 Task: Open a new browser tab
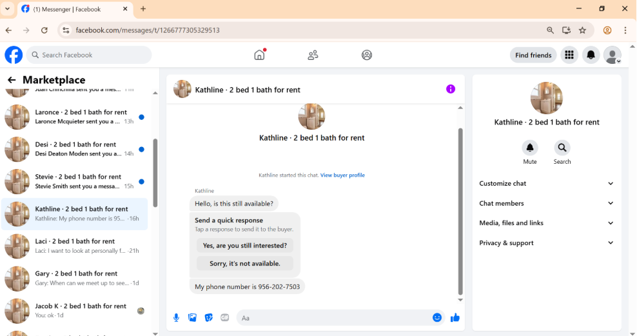143,8
